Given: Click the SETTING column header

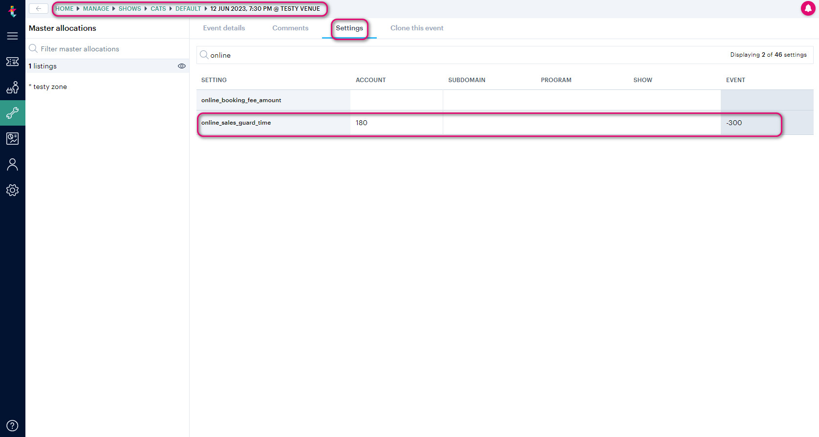Looking at the screenshot, I should [x=214, y=80].
